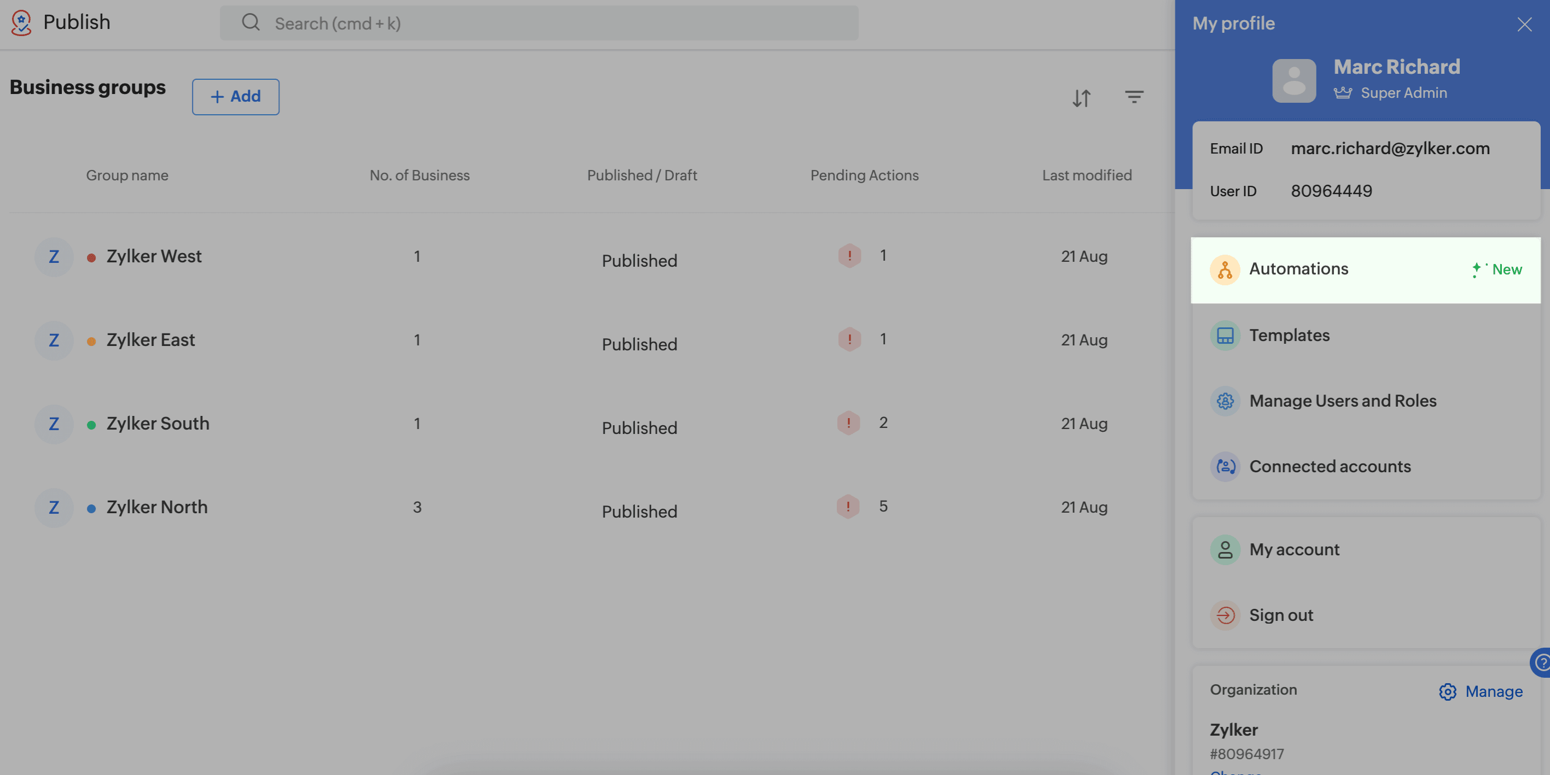Click Zylker West red status dot
The height and width of the screenshot is (775, 1550).
tap(91, 258)
